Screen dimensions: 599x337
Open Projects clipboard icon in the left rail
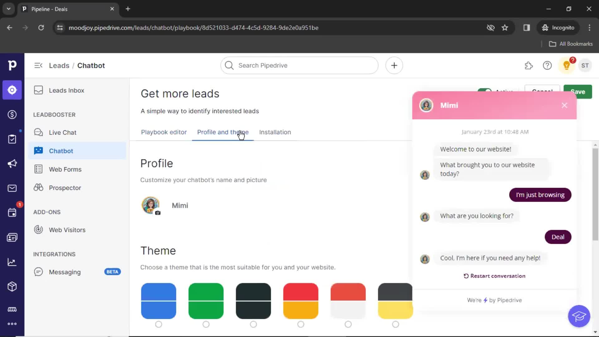pyautogui.click(x=12, y=139)
